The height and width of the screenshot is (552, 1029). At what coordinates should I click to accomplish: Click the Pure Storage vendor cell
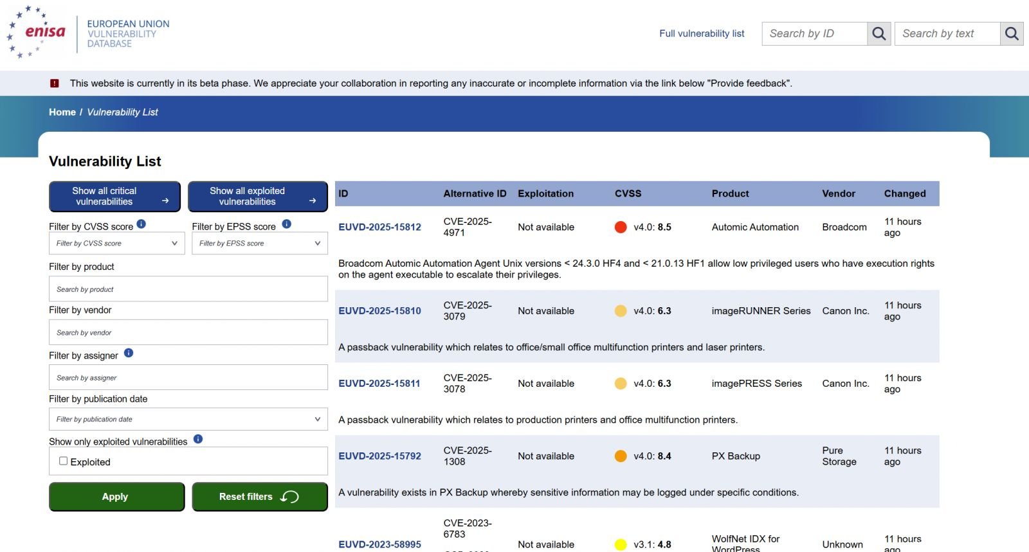839,456
